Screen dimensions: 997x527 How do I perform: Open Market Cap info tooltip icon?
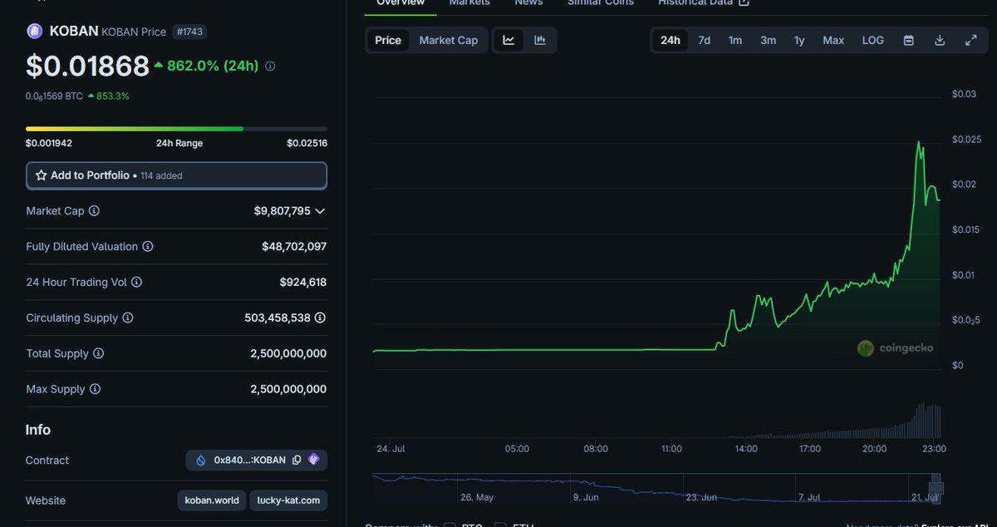94,211
